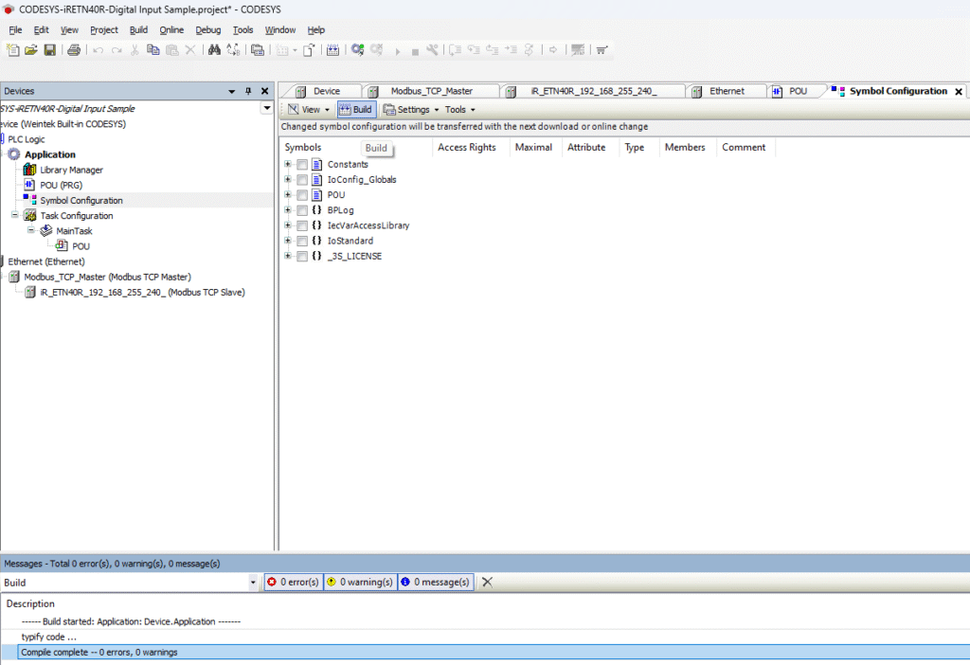Open the File menu
The image size is (970, 665).
pos(15,29)
